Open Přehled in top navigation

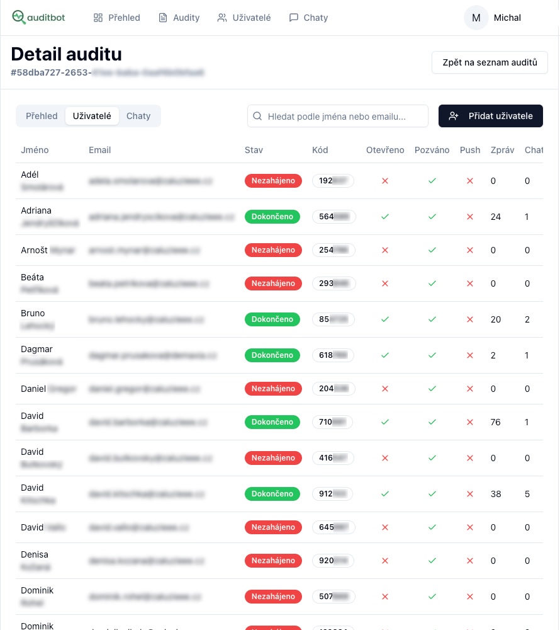click(x=117, y=18)
